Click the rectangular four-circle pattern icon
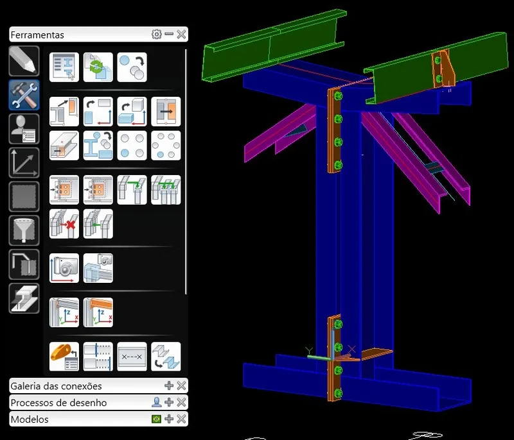 132,146
